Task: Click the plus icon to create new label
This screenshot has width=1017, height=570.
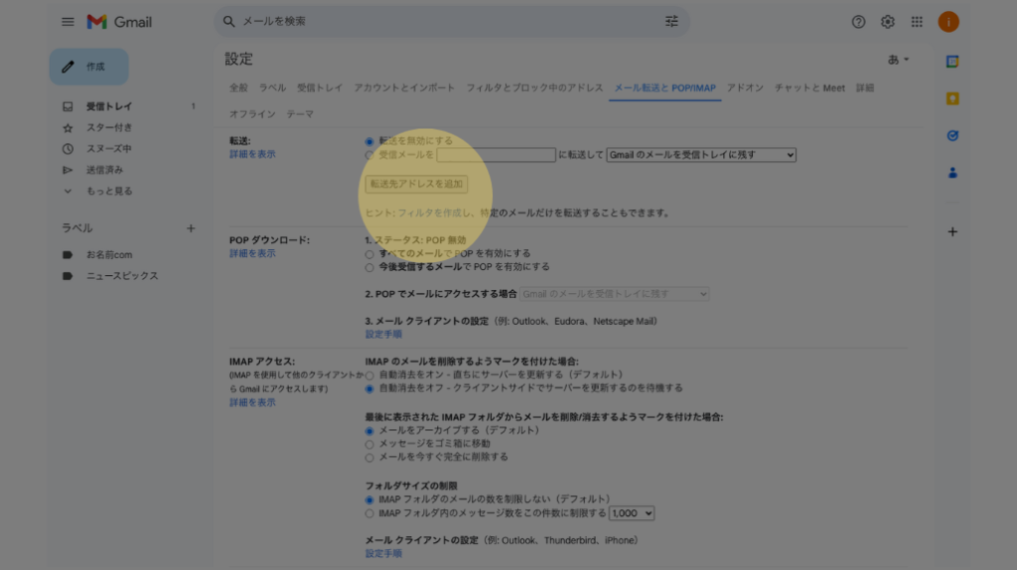Action: 191,228
